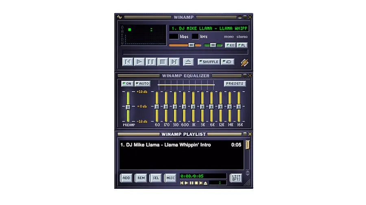Toggle windowshade mode on Equalizer window
This screenshot has width=366, height=205.
[x=245, y=75]
